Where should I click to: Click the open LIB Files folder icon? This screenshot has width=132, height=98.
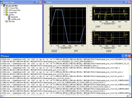click(x=7, y=15)
